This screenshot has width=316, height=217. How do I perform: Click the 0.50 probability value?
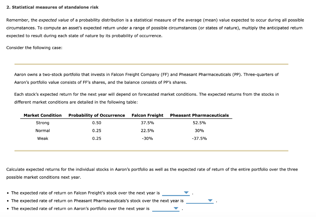click(x=97, y=123)
